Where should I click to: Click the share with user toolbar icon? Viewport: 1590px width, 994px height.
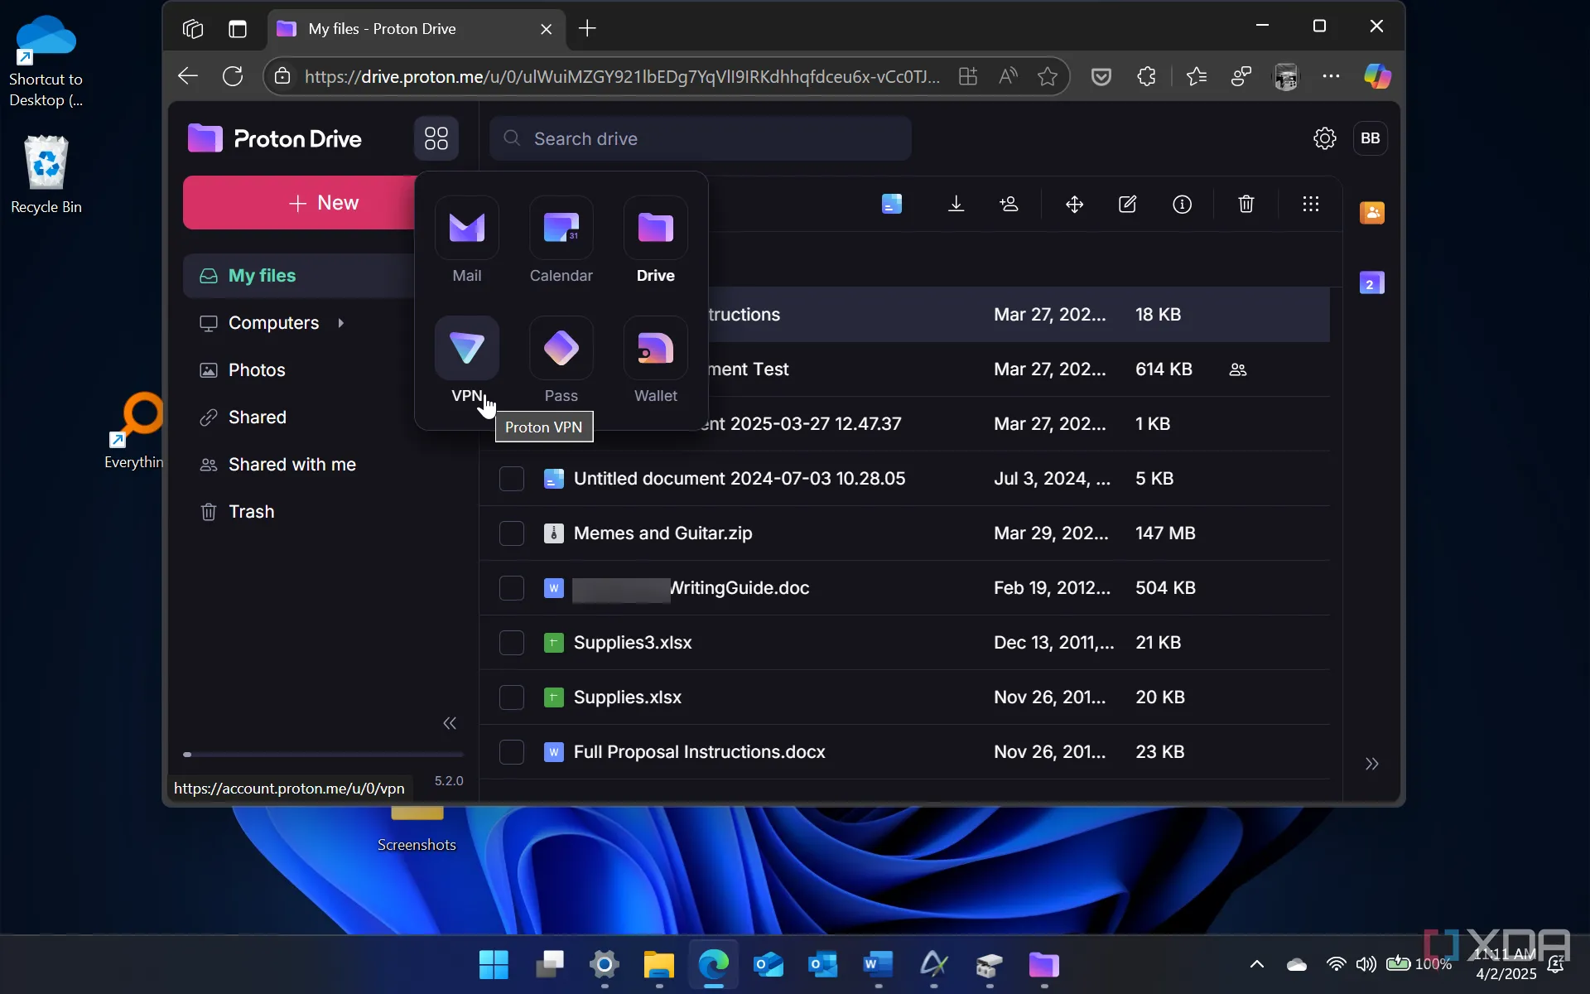click(x=1009, y=204)
